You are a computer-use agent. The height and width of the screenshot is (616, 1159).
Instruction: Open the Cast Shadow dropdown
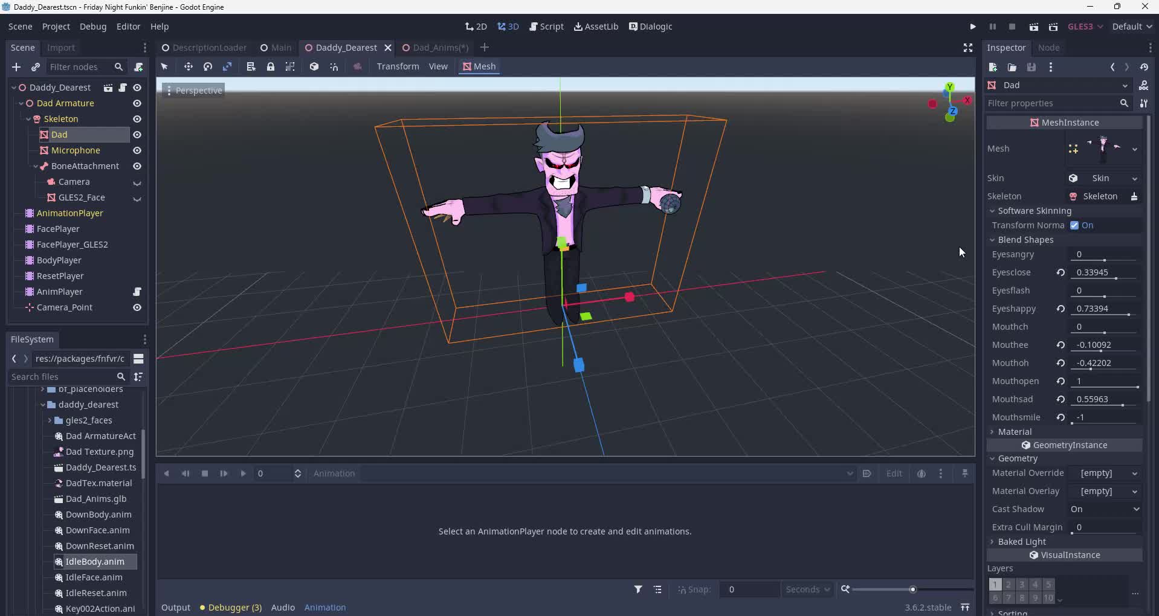[1105, 509]
